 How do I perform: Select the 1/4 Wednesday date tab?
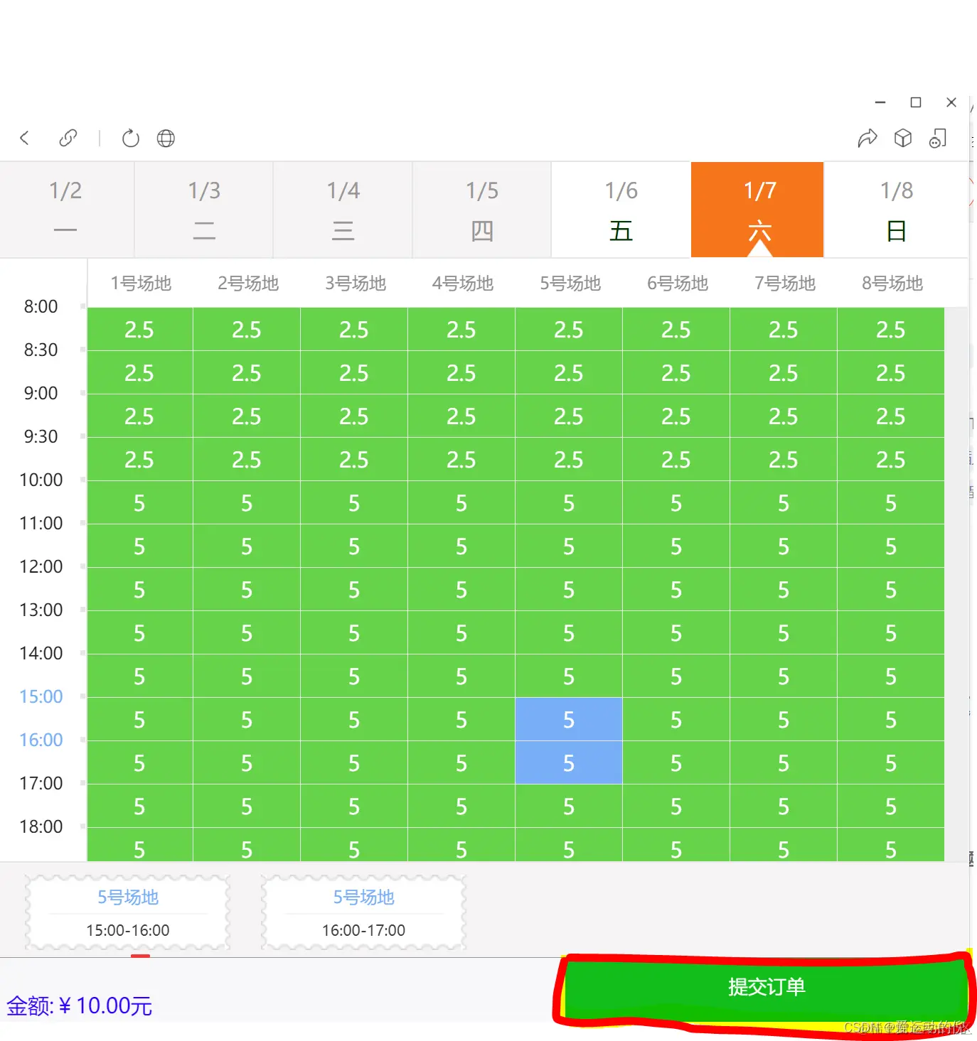[x=343, y=210]
